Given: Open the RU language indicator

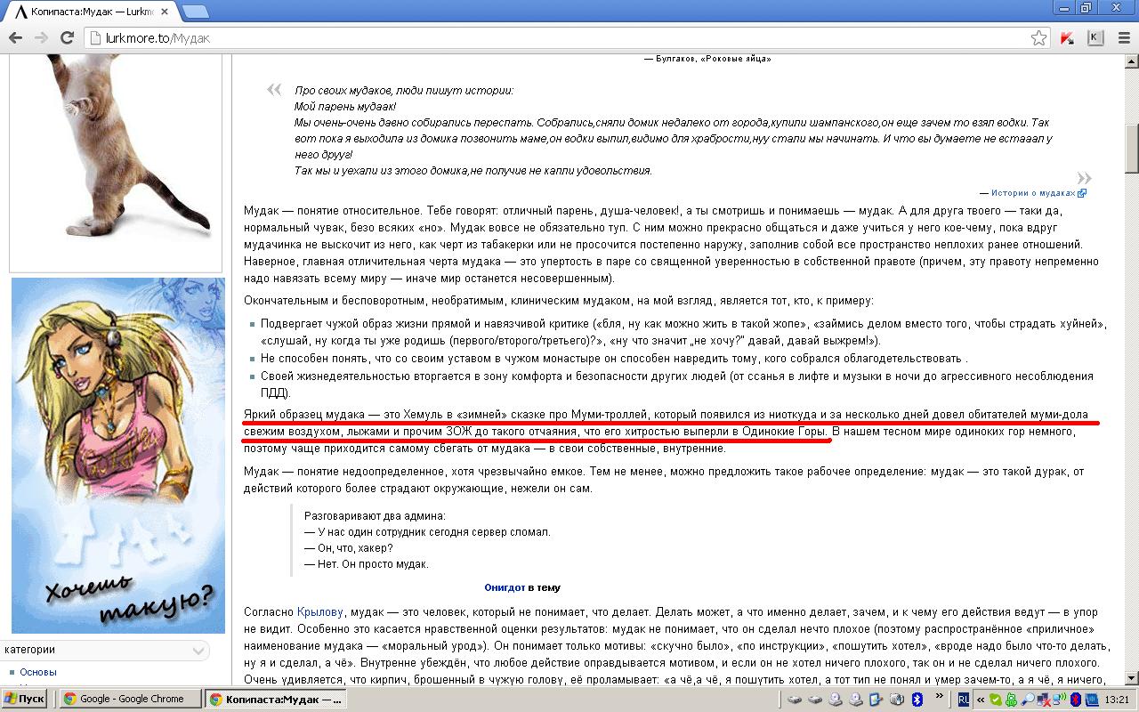Looking at the screenshot, I should 963,700.
